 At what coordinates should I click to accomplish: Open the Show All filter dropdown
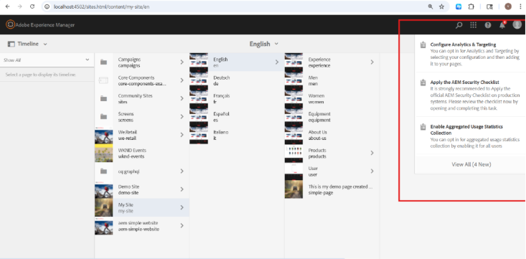(47, 60)
